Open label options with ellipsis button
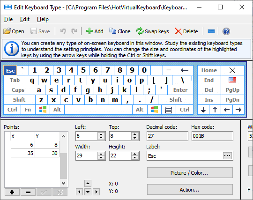The width and height of the screenshot is (253, 200). click(x=227, y=156)
